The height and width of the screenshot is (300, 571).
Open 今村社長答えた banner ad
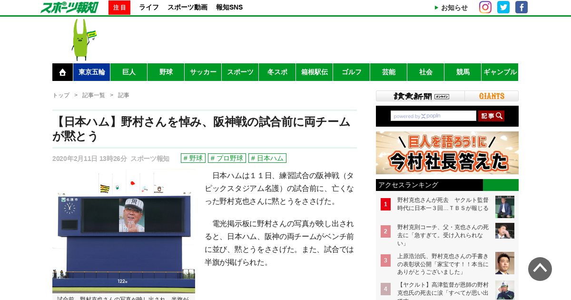click(447, 153)
